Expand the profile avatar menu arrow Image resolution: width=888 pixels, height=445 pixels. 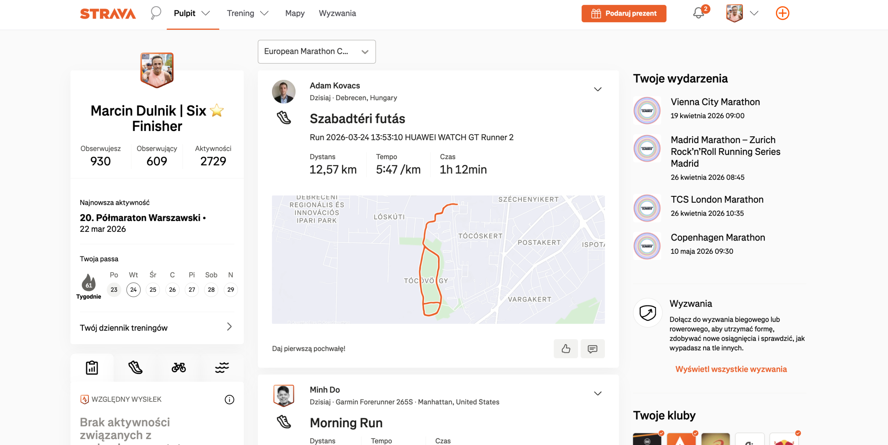pyautogui.click(x=754, y=13)
